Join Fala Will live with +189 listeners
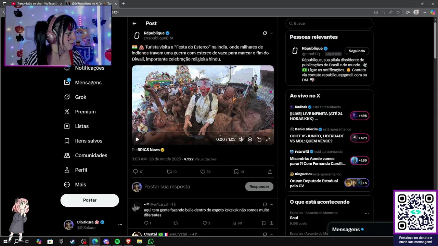The image size is (438, 246). (x=360, y=160)
